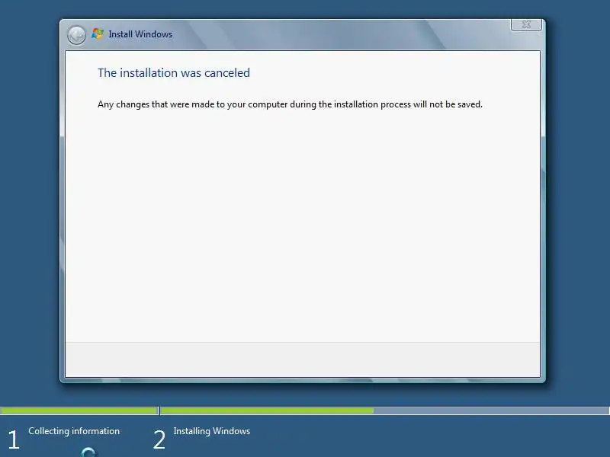Viewport: 610px width, 457px height.
Task: Click the step number 1
Action: coord(14,439)
